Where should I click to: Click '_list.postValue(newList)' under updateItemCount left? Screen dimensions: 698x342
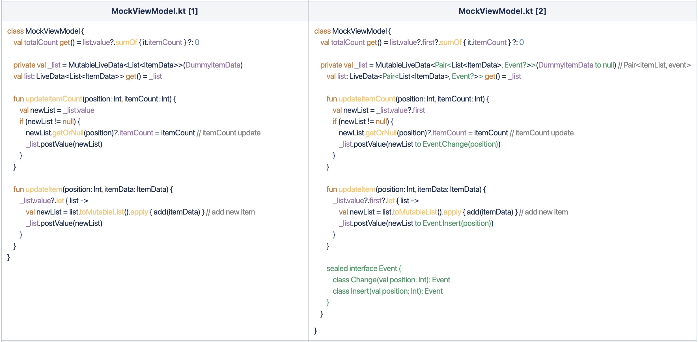pyautogui.click(x=64, y=144)
